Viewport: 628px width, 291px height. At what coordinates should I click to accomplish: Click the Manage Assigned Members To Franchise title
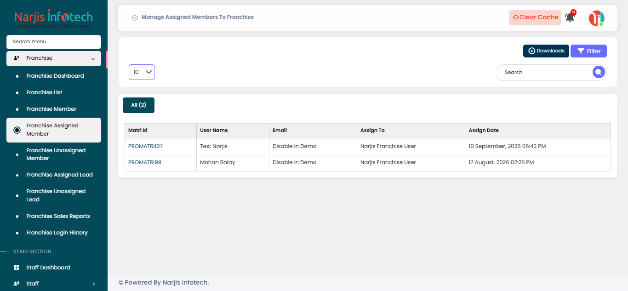[x=198, y=17]
